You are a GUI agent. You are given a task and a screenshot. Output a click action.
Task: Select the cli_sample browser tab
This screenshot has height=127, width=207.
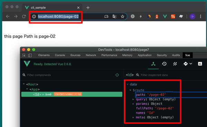(x=52, y=8)
